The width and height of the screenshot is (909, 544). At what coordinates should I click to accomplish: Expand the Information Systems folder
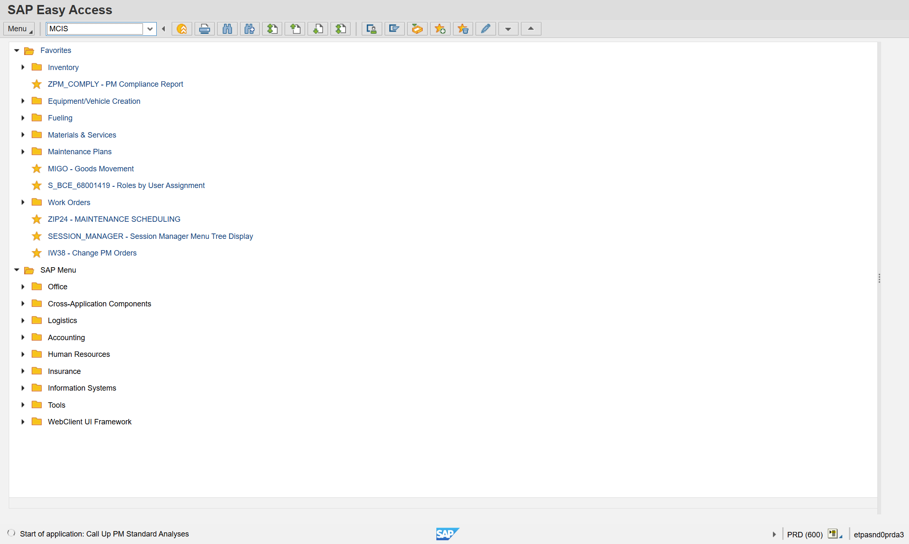point(23,388)
